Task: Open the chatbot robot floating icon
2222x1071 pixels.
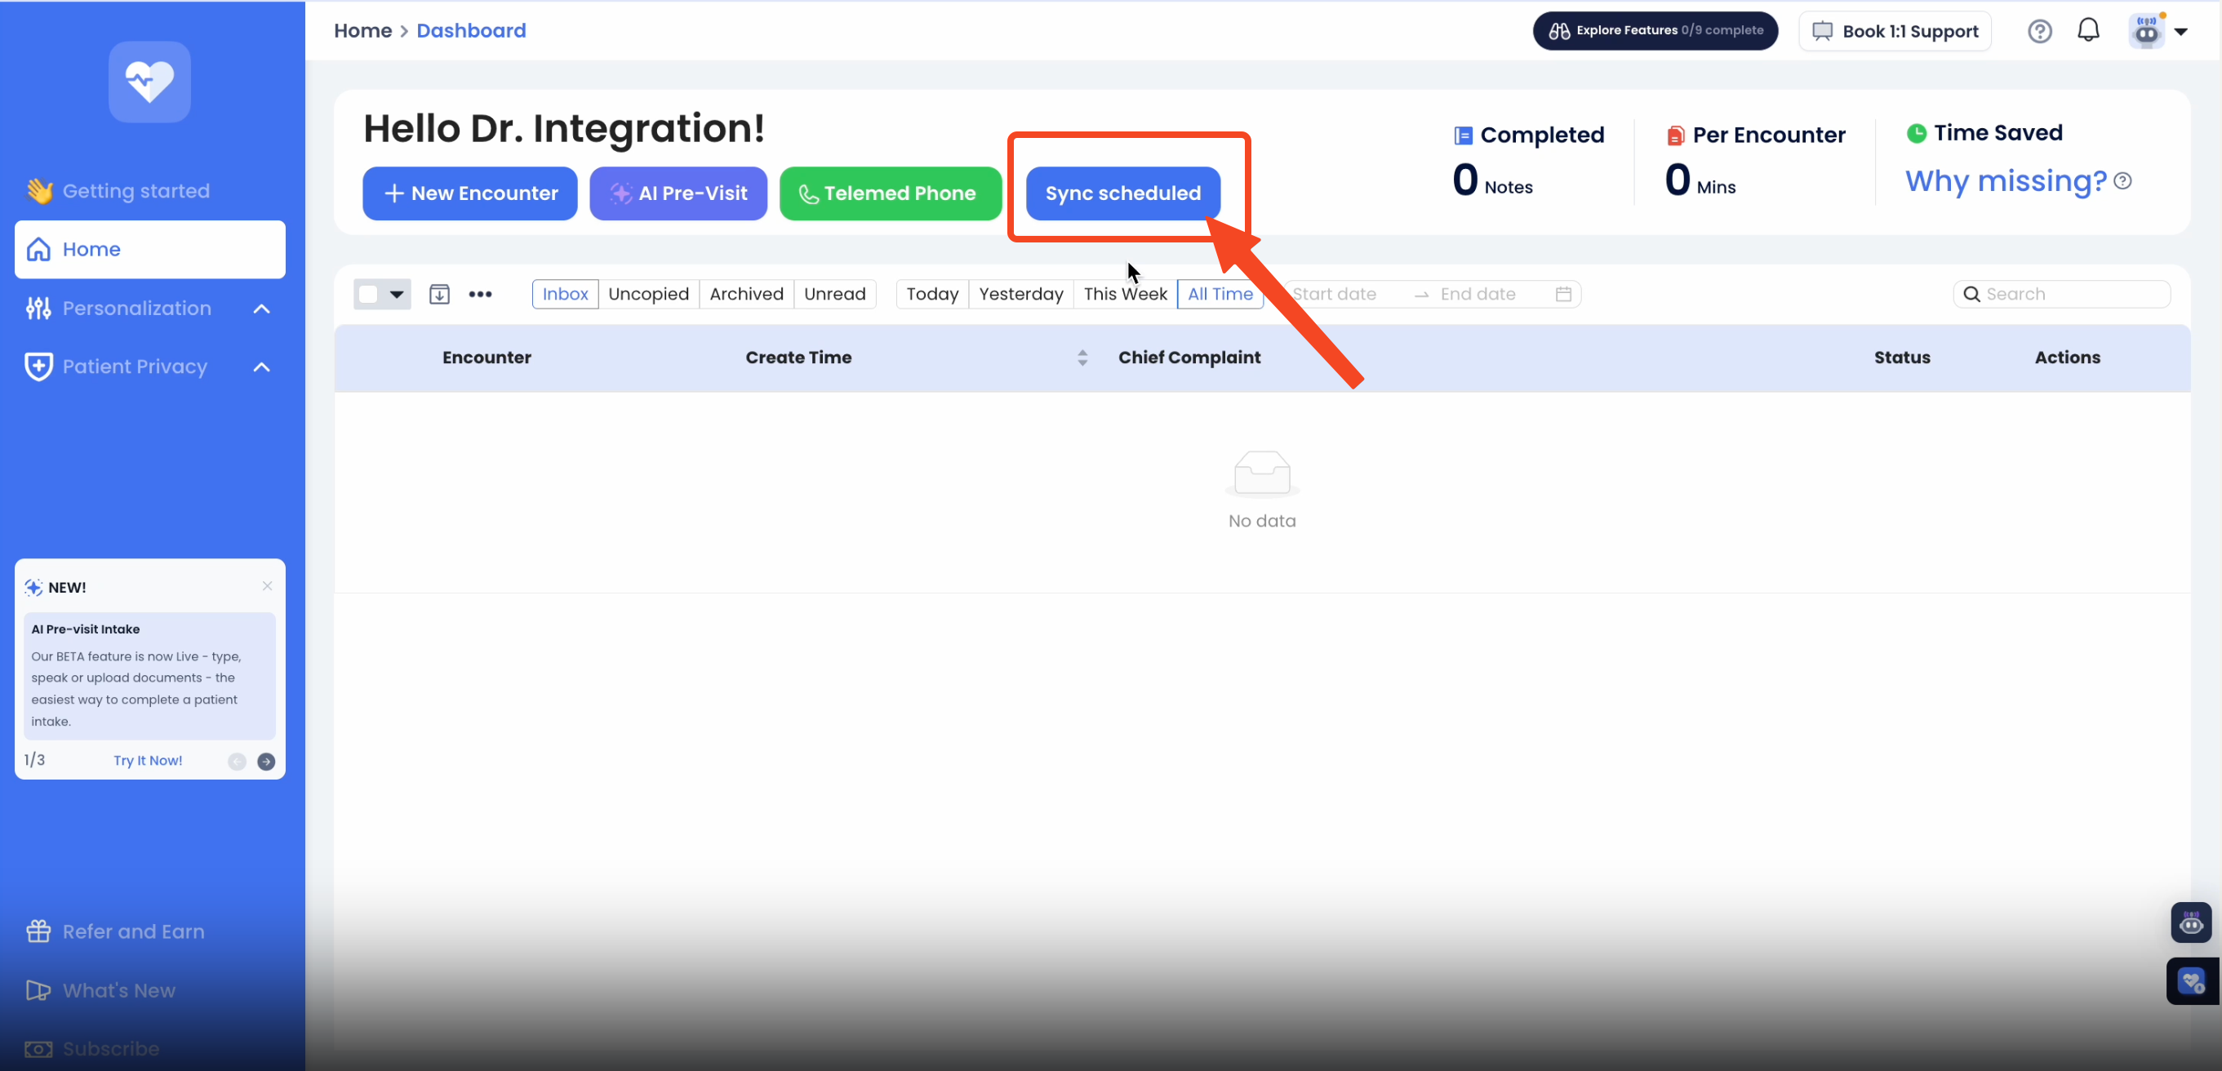Action: pyautogui.click(x=2190, y=923)
